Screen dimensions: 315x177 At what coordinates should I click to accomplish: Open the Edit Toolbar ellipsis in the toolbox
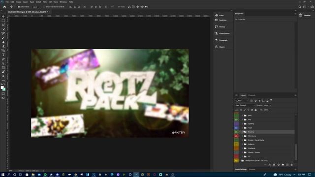[3, 80]
